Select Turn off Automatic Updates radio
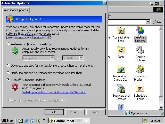Screen dimensions: 165x124 pyautogui.click(x=8, y=80)
